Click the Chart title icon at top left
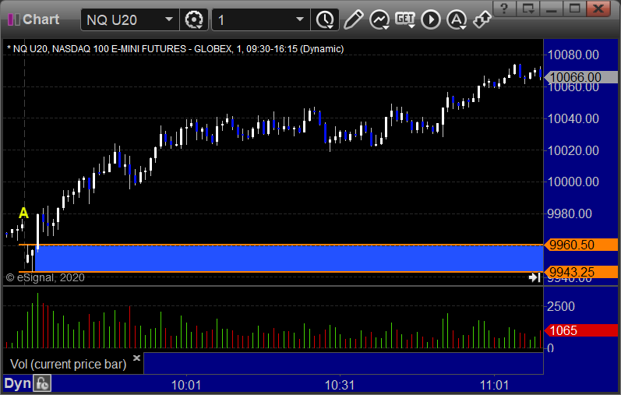Screen dimensions: 621x395 [x=14, y=19]
